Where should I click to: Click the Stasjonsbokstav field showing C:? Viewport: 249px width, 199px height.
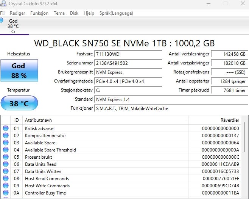[128, 90]
